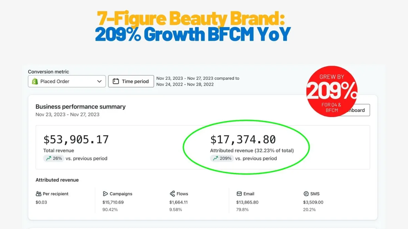Open the Placed Order conversion dropdown
The width and height of the screenshot is (408, 229).
point(67,81)
